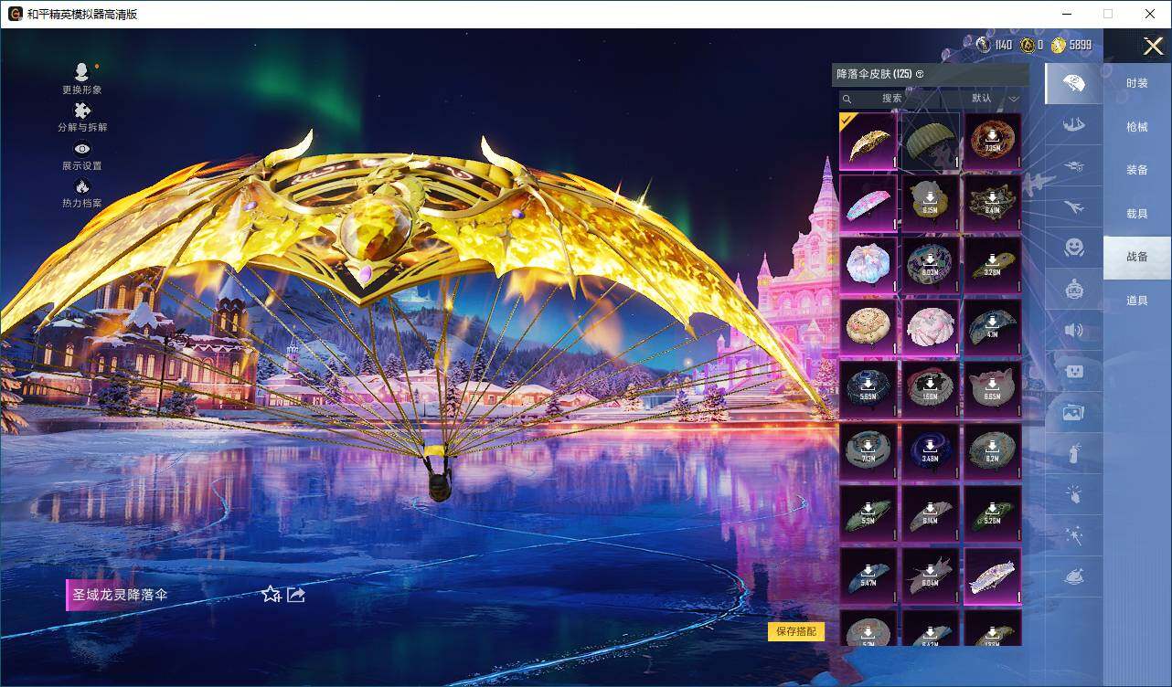Viewport: 1172px width, 687px height.
Task: Switch to the 战备 tab
Action: point(1137,257)
